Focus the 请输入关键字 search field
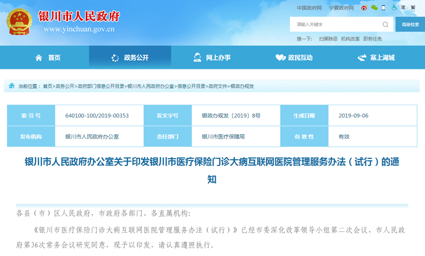 coord(335,25)
